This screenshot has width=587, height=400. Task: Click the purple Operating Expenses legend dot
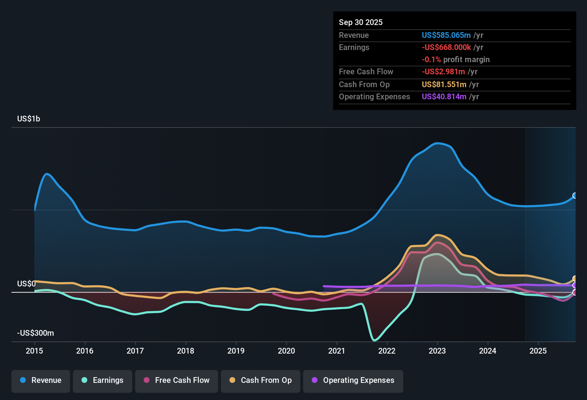coord(315,380)
